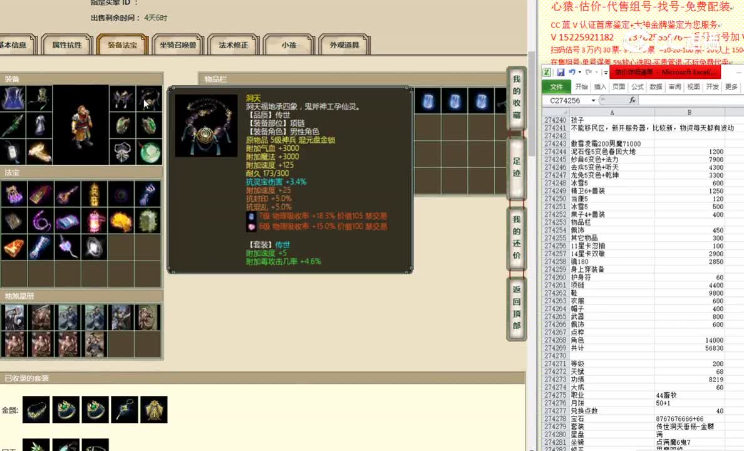The image size is (744, 451).
Task: Click the 项链 cell in row 274261
Action: click(612, 285)
